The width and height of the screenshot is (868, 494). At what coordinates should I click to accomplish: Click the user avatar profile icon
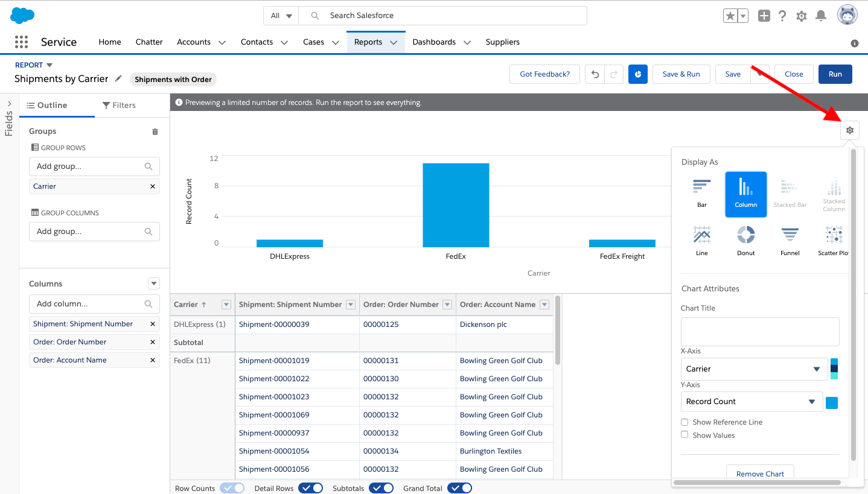point(847,15)
